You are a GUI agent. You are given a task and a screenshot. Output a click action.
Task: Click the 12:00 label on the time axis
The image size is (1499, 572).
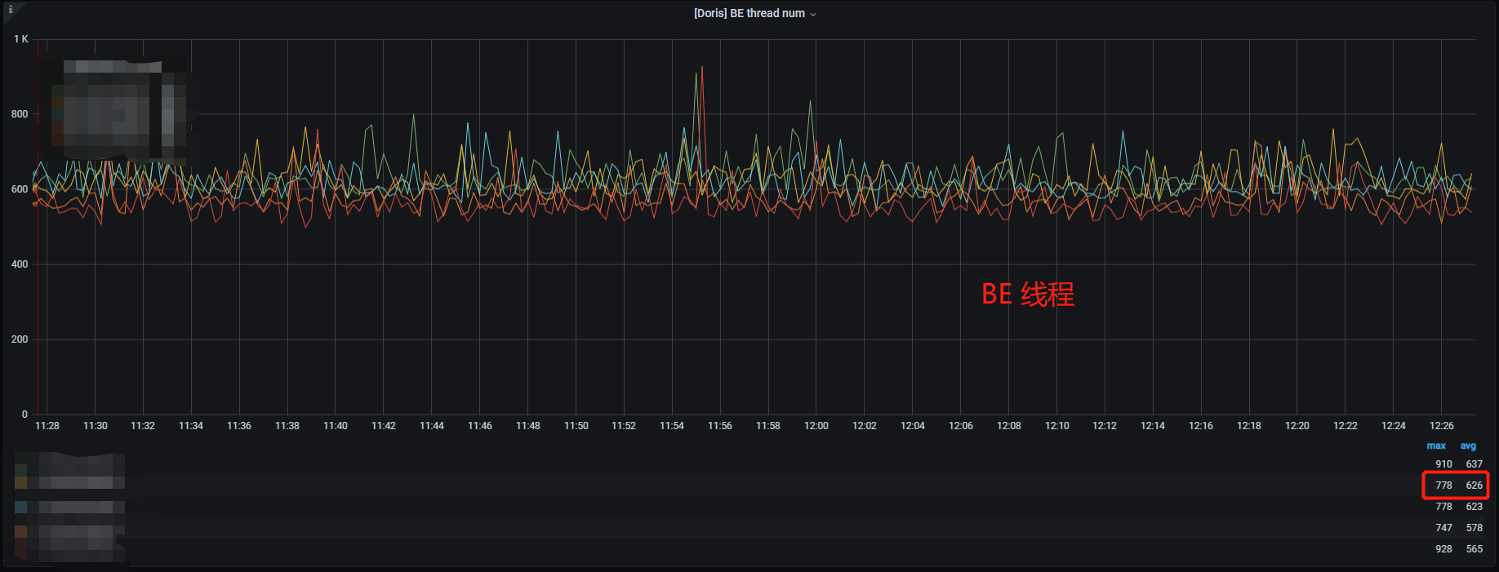point(816,425)
